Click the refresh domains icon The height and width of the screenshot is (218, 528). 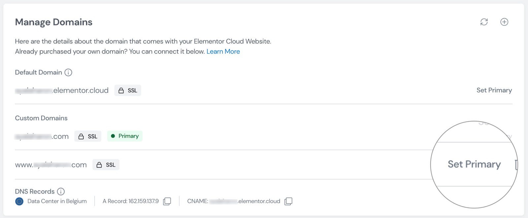[484, 22]
